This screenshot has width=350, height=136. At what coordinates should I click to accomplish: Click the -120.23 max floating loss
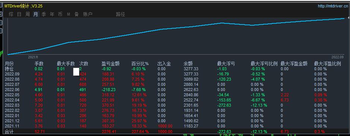224,79
